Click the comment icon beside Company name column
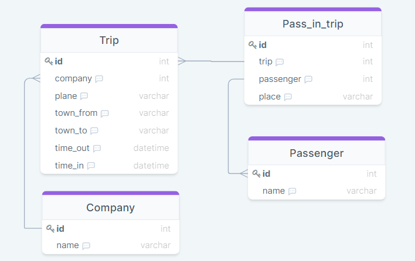Image resolution: width=415 pixels, height=261 pixels. click(x=86, y=246)
